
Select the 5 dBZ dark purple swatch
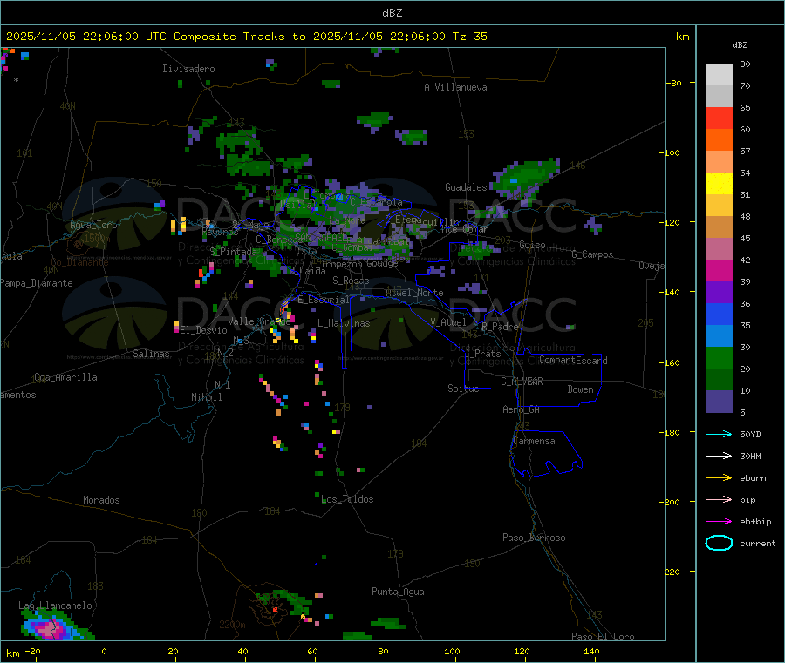point(719,402)
